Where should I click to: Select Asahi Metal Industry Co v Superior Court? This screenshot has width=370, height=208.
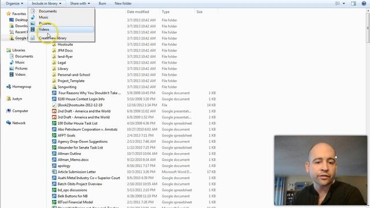coord(88,178)
